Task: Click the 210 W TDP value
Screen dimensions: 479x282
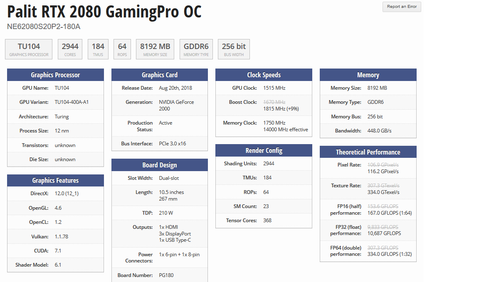Action: coord(166,213)
